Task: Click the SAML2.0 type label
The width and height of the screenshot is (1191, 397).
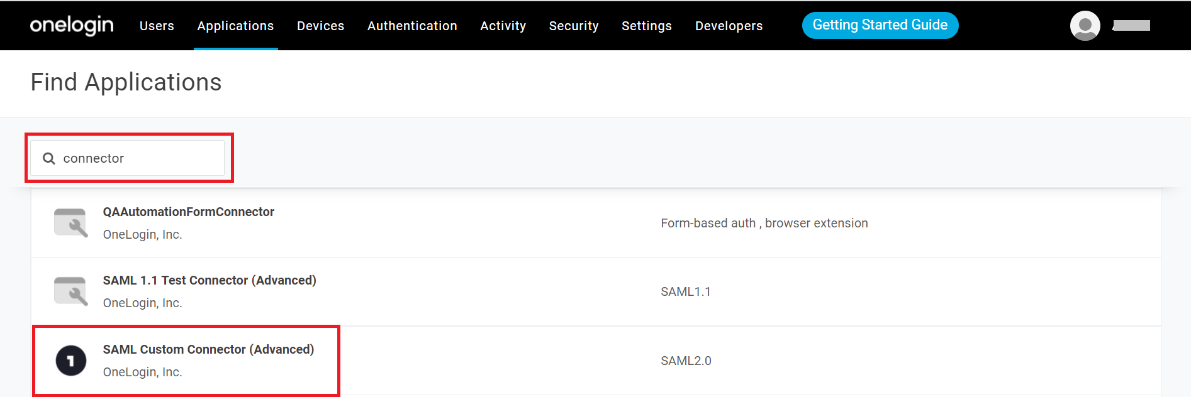Action: point(686,361)
